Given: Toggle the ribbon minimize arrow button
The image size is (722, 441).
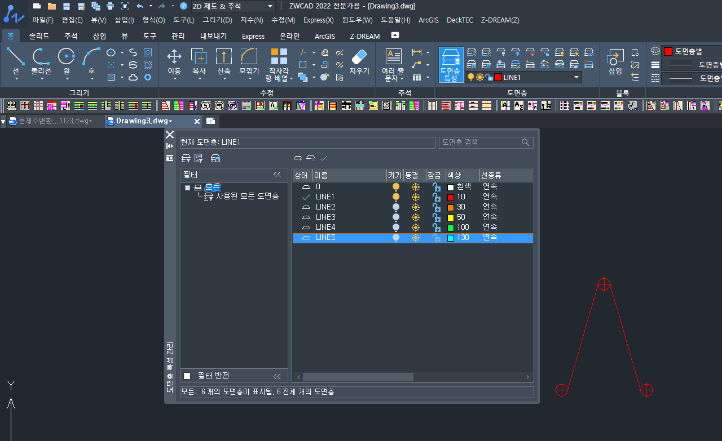Looking at the screenshot, I should pos(395,35).
